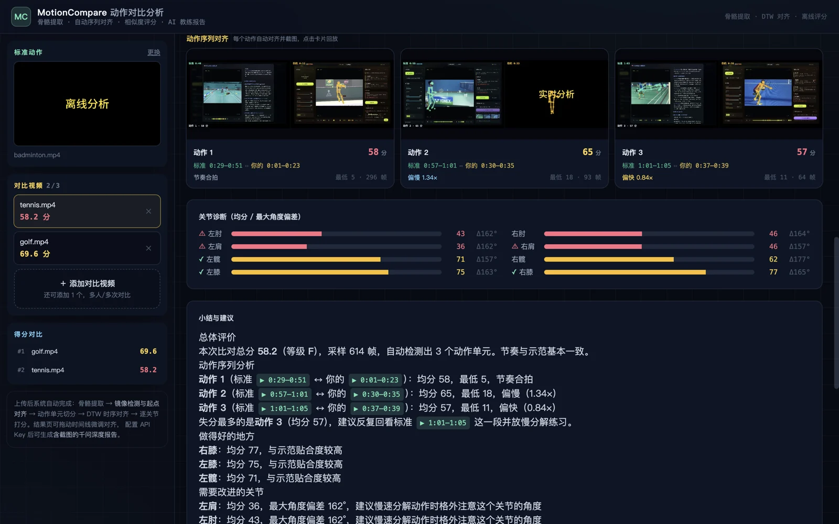Click the 左肘 joint score bar
Image resolution: width=839 pixels, height=524 pixels.
tap(336, 234)
